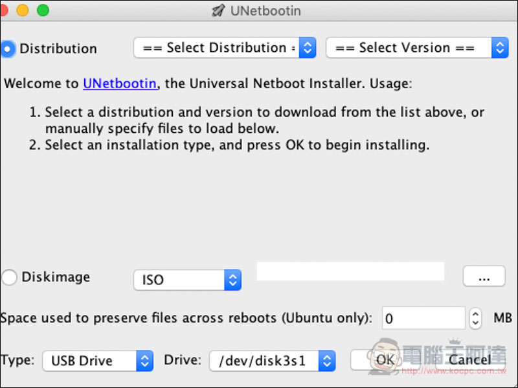The height and width of the screenshot is (388, 518).
Task: Click the yellow minimize window button
Action: coord(23,10)
